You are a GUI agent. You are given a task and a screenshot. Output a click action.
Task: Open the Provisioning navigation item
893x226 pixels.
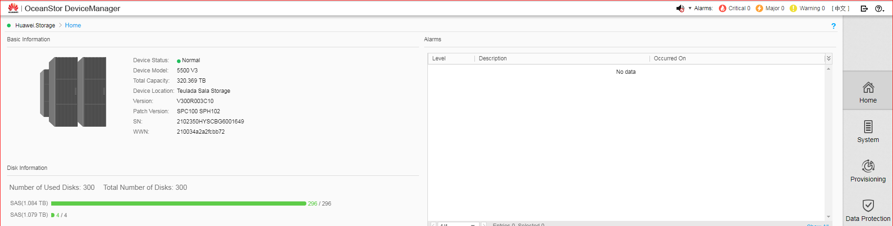pos(868,171)
